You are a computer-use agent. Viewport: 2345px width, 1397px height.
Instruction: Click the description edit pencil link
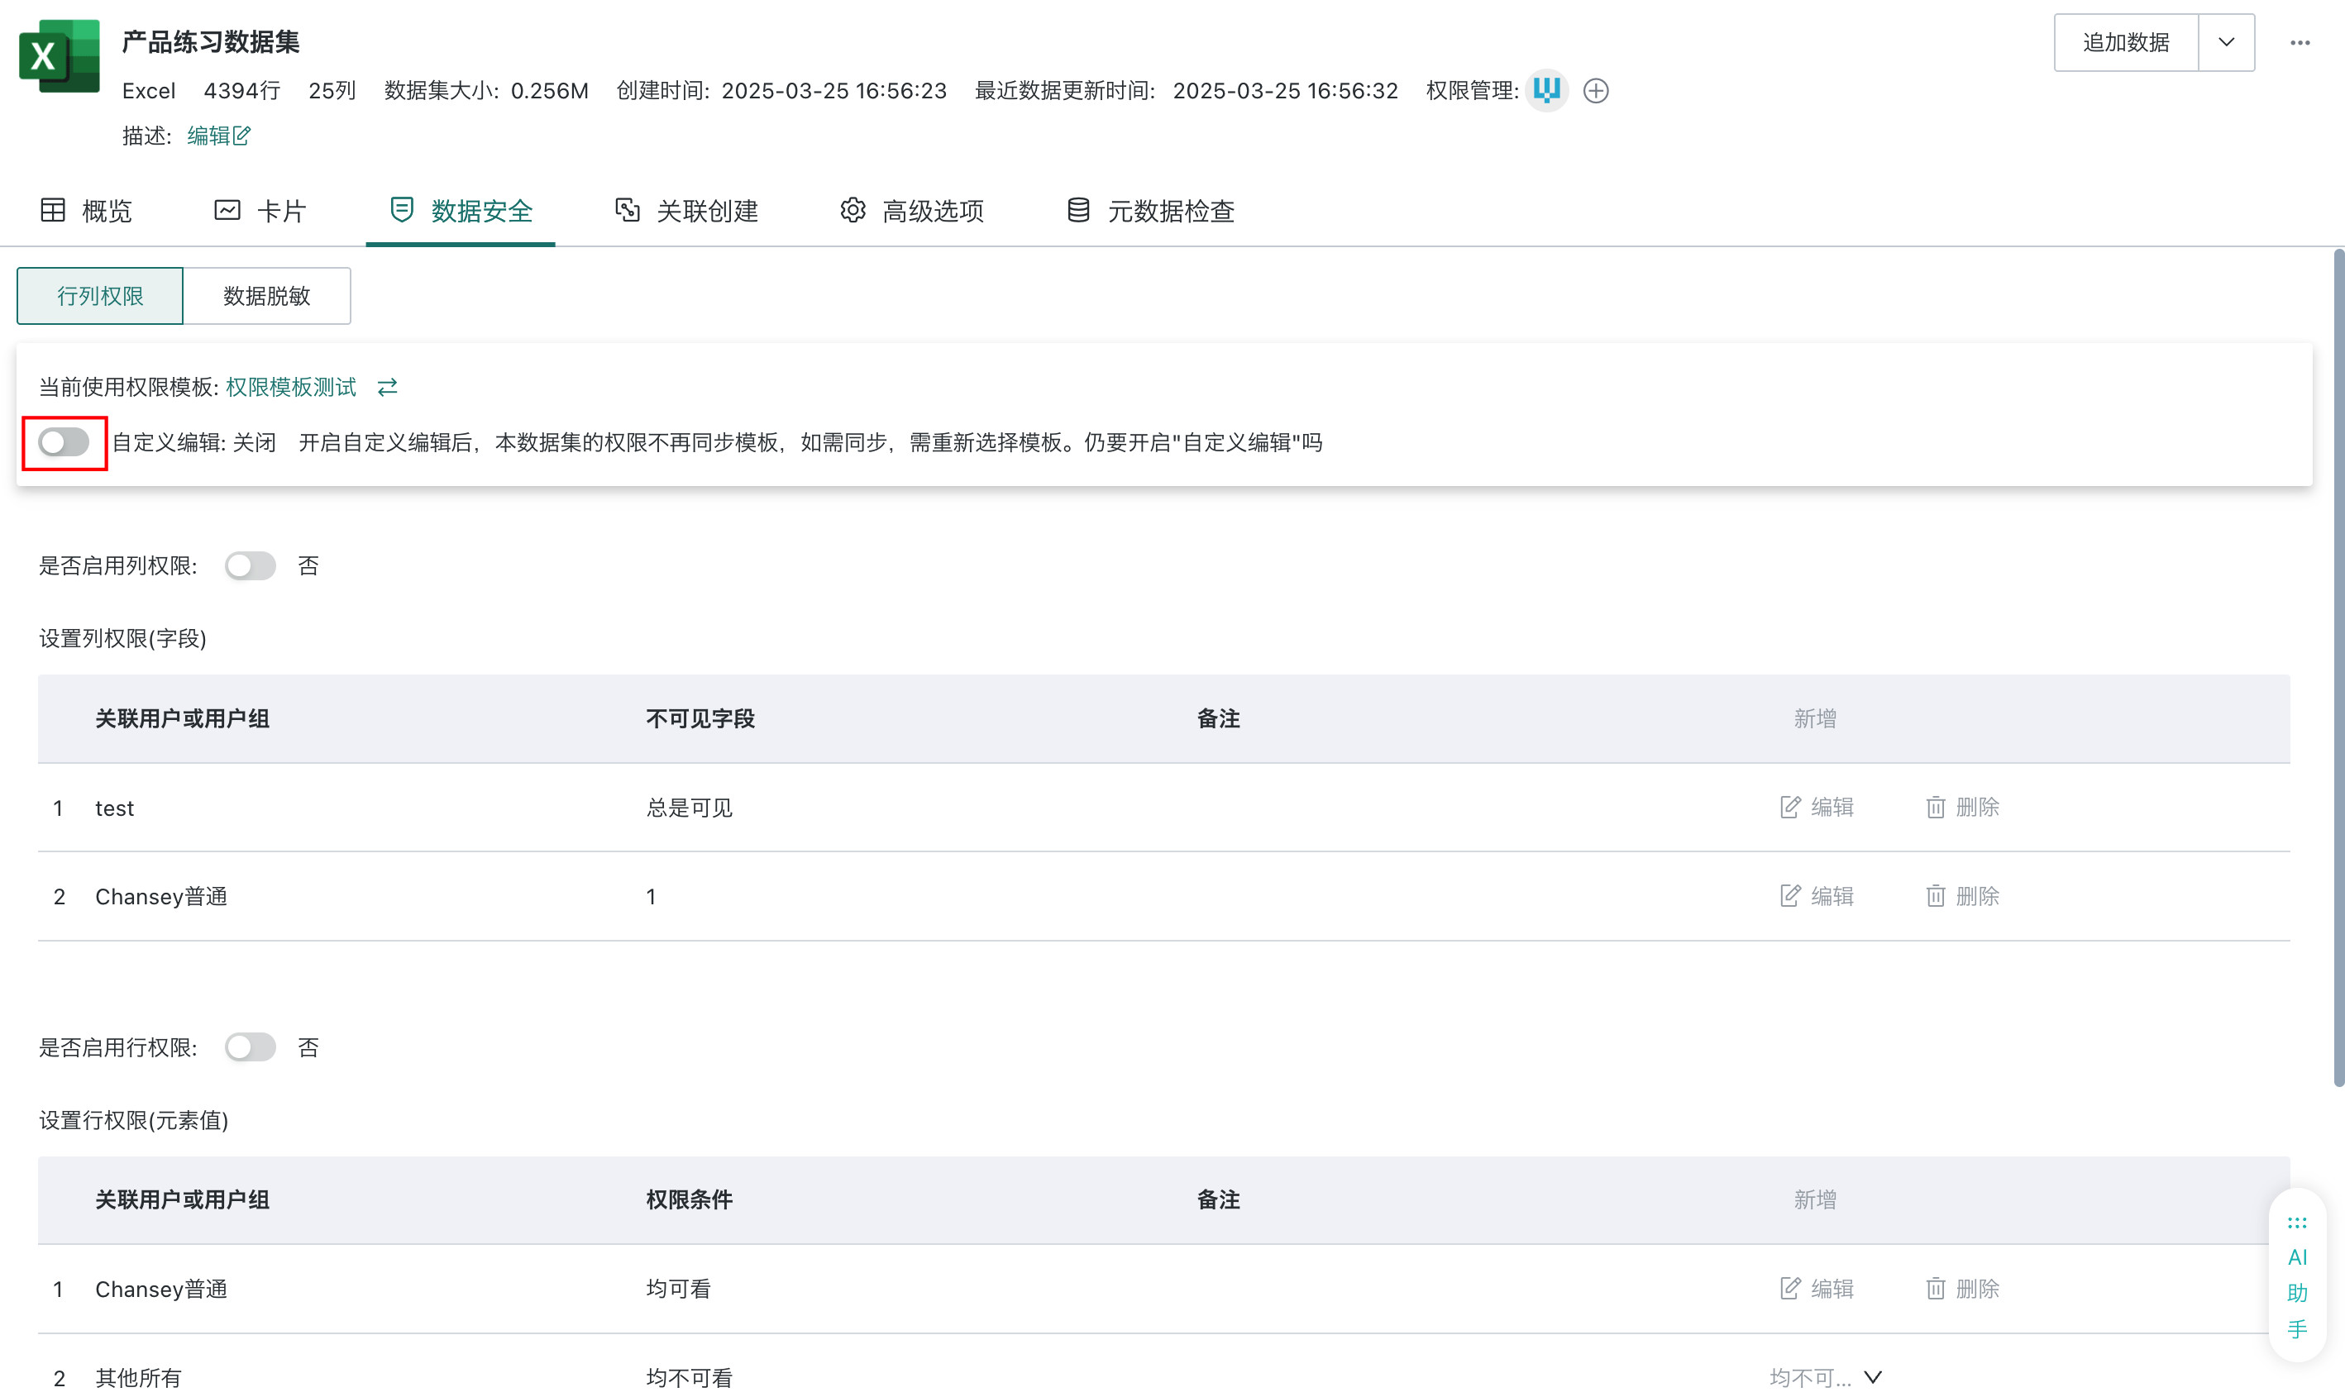[x=218, y=136]
